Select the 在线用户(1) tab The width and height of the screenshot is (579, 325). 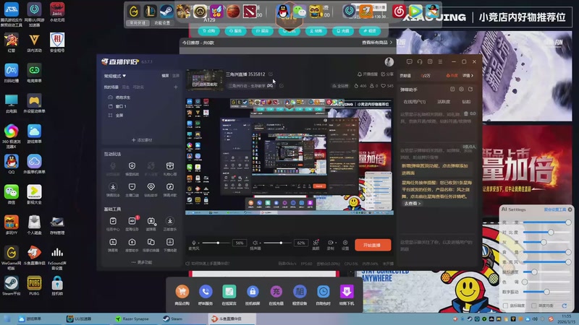tap(414, 102)
